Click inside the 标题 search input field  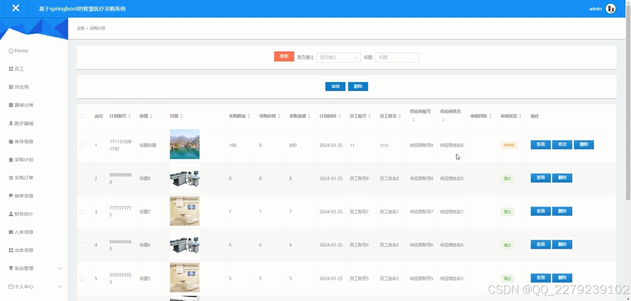397,57
